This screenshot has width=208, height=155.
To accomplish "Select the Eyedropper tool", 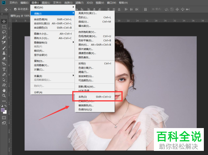I will coord(4,43).
